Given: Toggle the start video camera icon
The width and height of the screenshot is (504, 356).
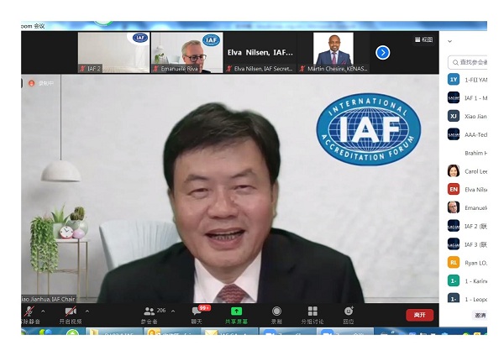Looking at the screenshot, I should (x=71, y=311).
